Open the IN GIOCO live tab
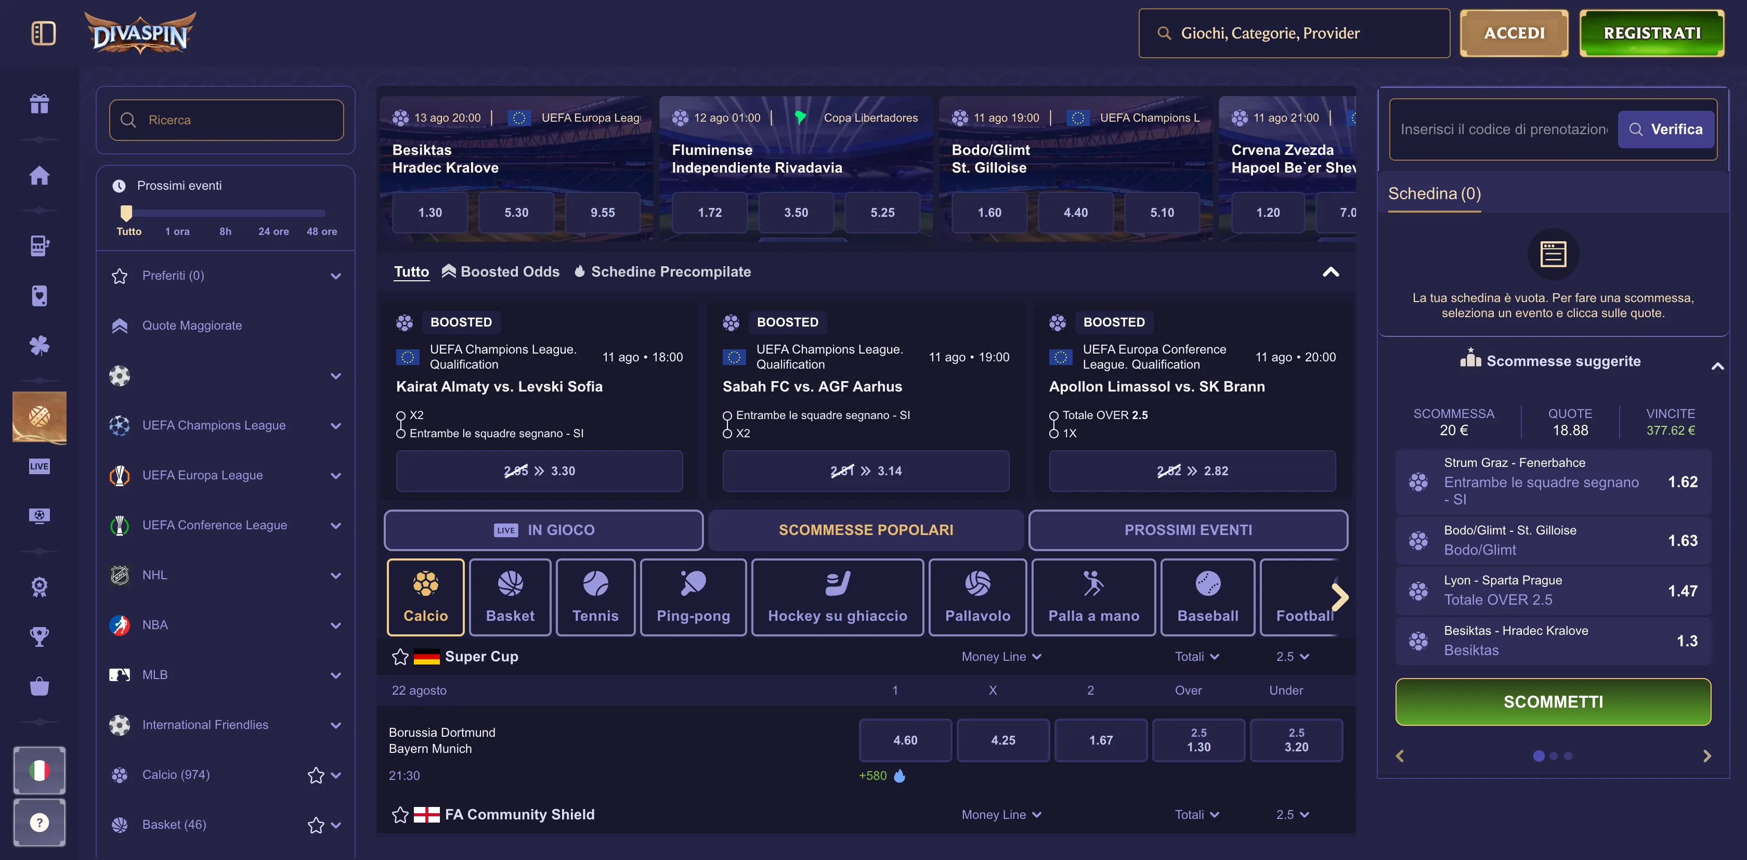1747x860 pixels. (543, 530)
